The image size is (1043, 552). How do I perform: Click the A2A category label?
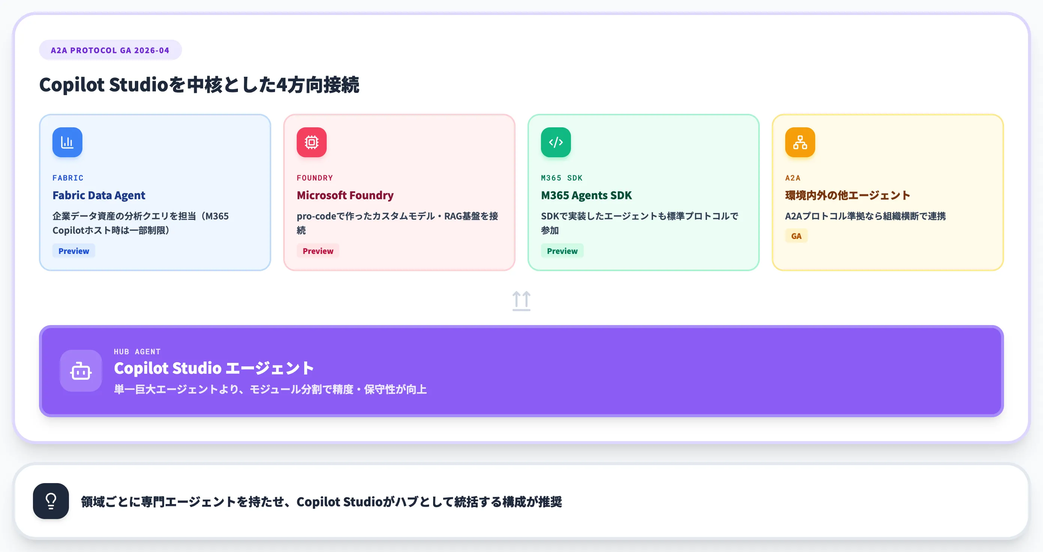pyautogui.click(x=792, y=178)
